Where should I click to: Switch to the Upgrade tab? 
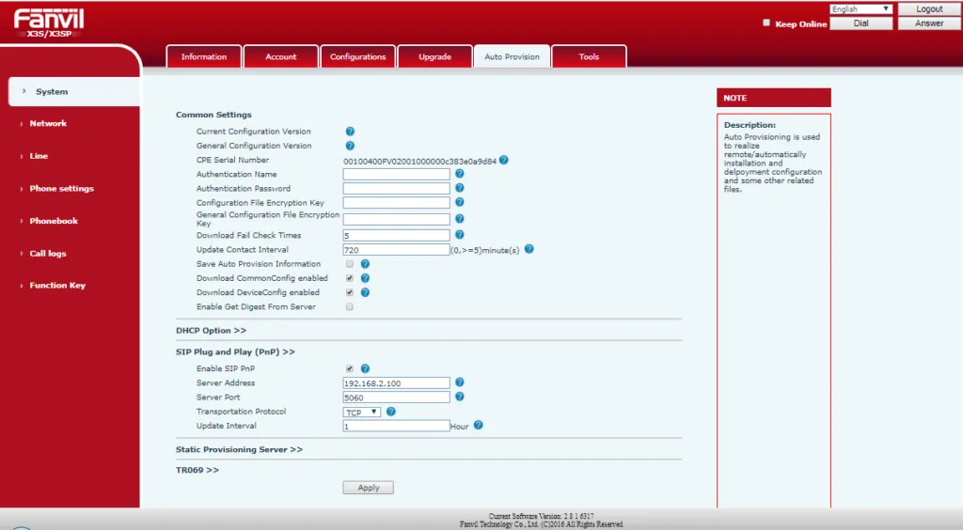point(434,56)
